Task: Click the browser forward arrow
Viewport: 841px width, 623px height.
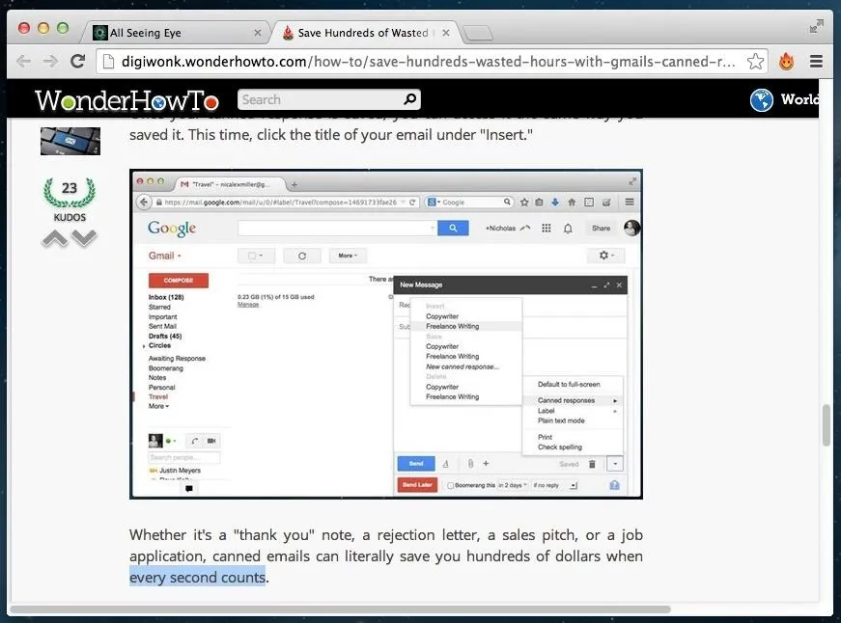Action: tap(50, 62)
